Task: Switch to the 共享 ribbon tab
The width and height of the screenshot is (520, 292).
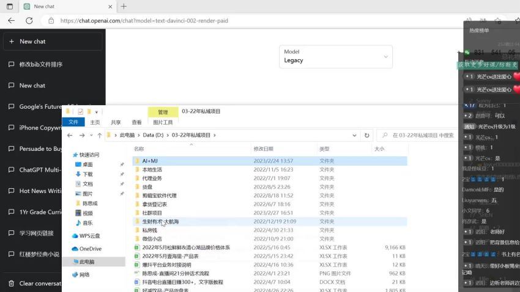Action: tap(116, 122)
